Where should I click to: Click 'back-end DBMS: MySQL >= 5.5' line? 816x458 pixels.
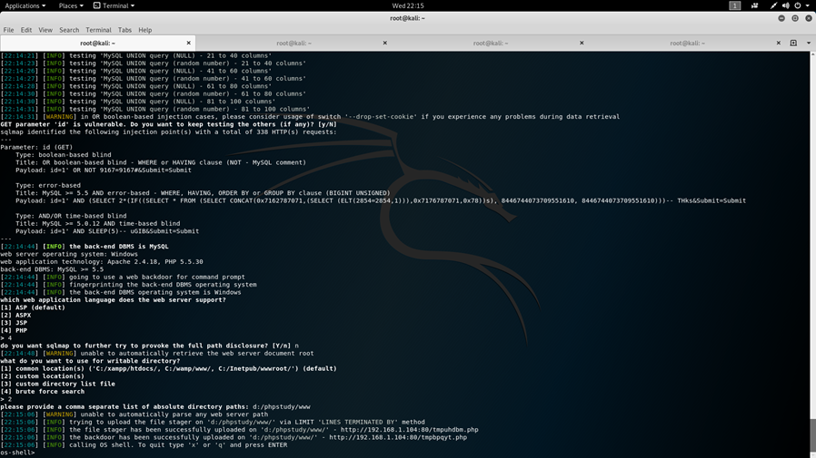pyautogui.click(x=52, y=269)
